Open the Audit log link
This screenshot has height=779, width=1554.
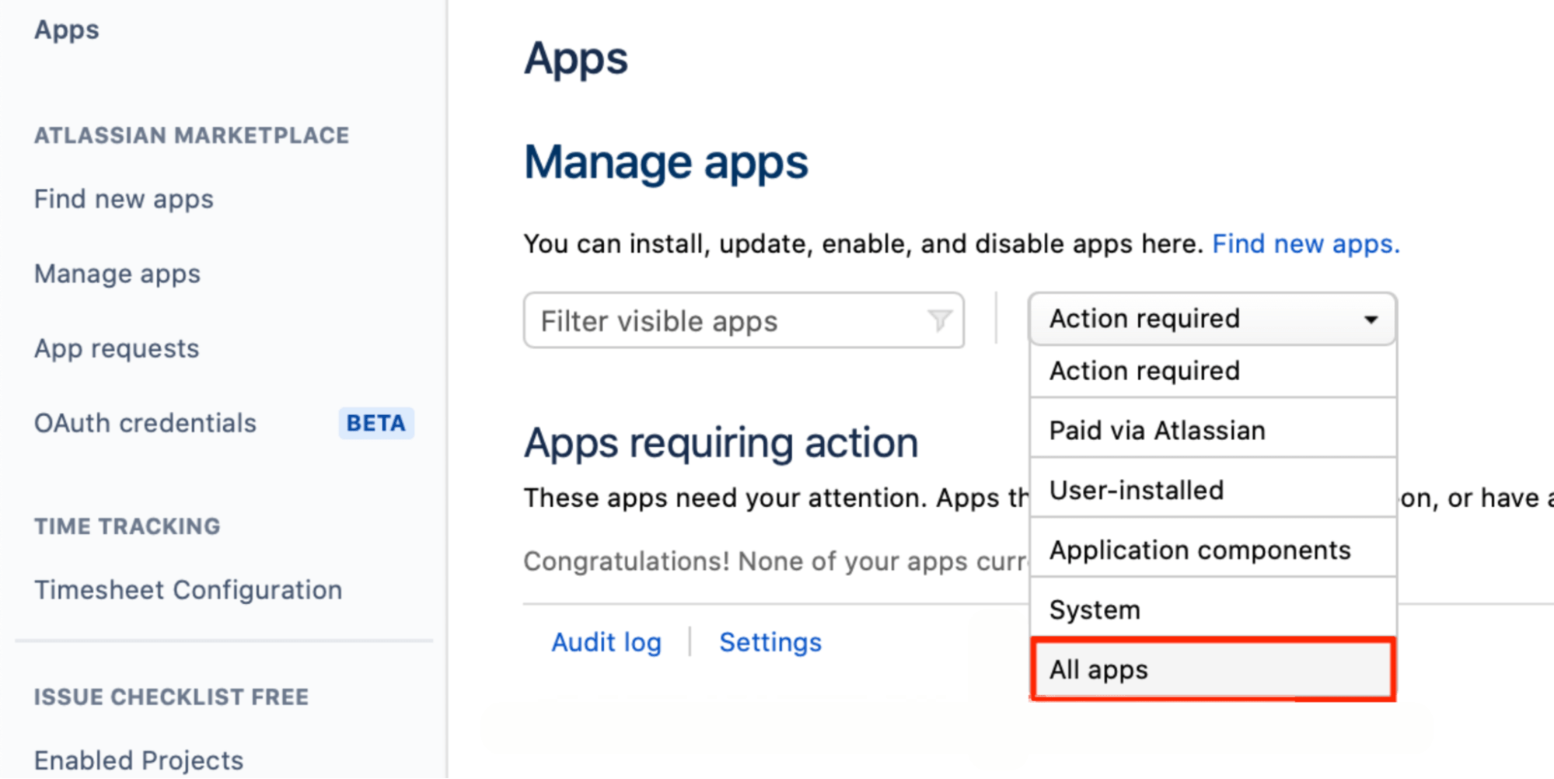606,642
